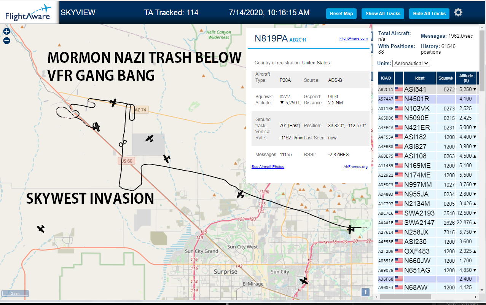The image size is (486, 305).
Task: Sort table by Altitude (ft) column header
Action: click(x=466, y=78)
